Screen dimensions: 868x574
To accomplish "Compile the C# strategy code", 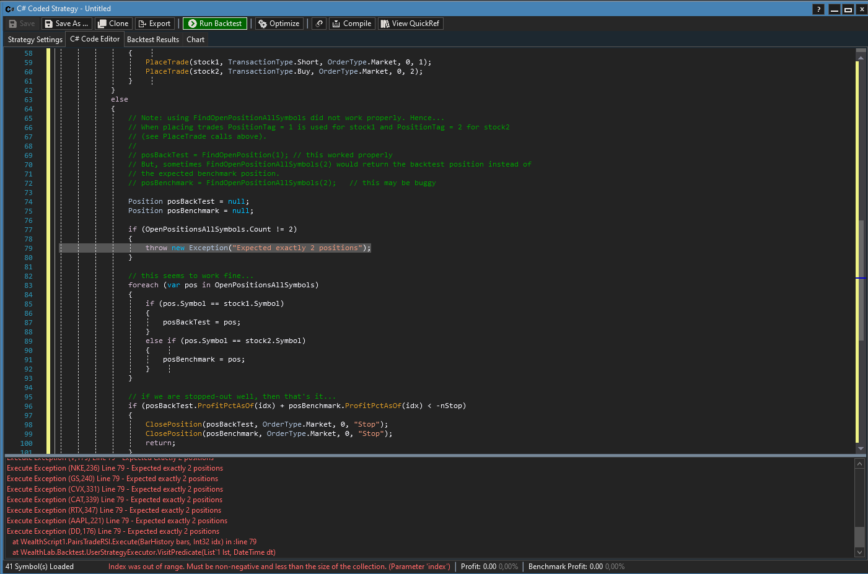I will [351, 24].
